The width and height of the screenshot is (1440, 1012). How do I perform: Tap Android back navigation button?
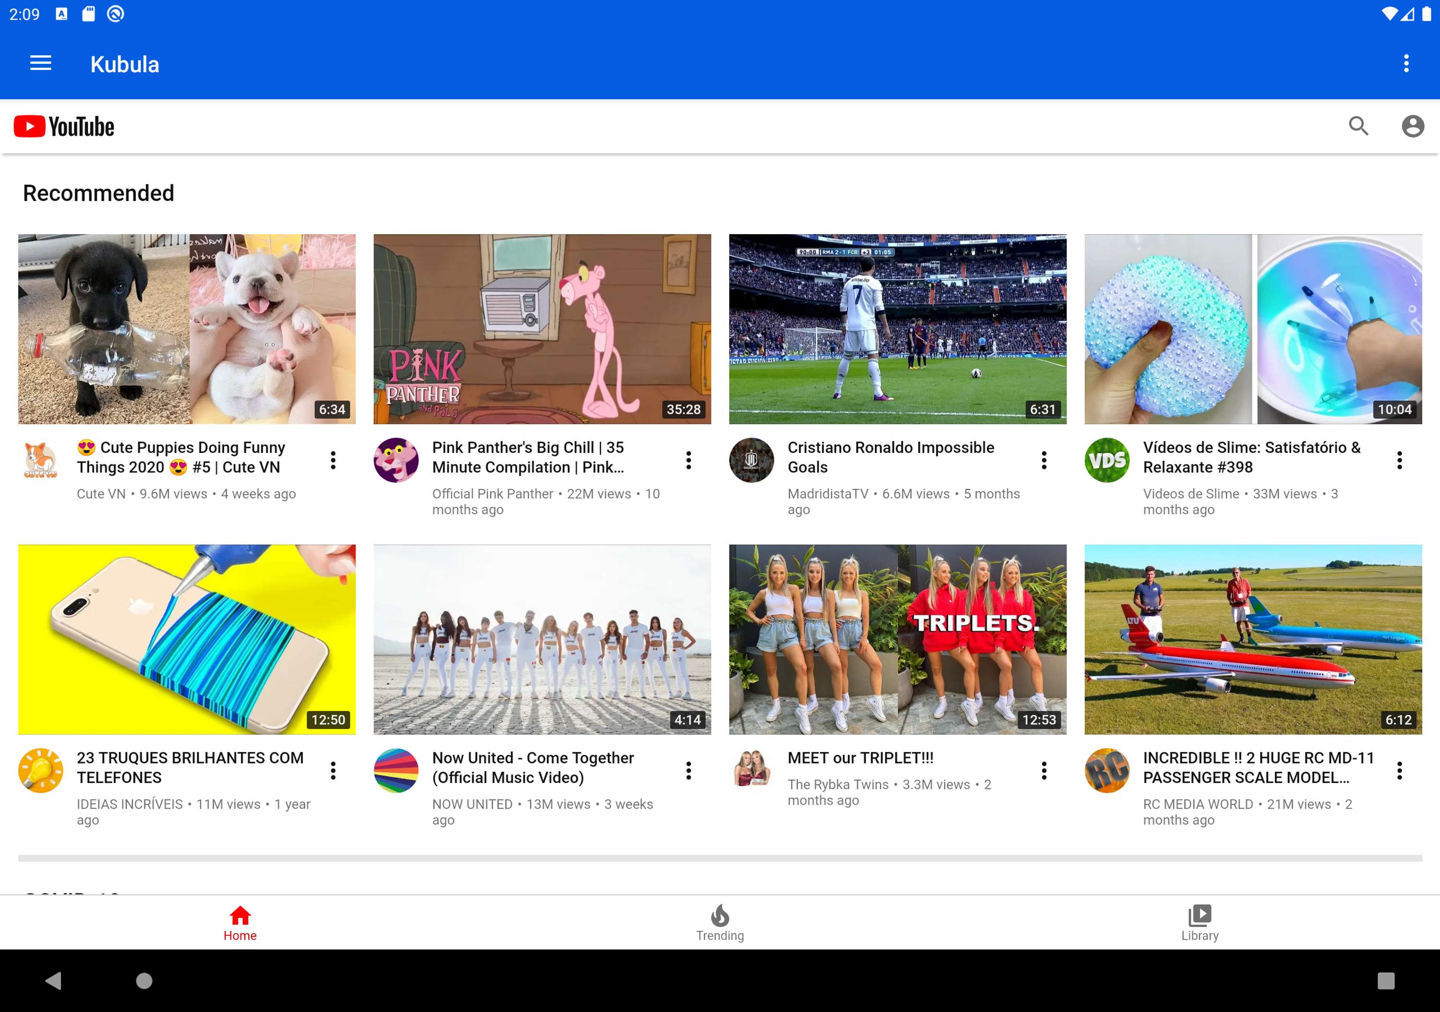click(54, 981)
